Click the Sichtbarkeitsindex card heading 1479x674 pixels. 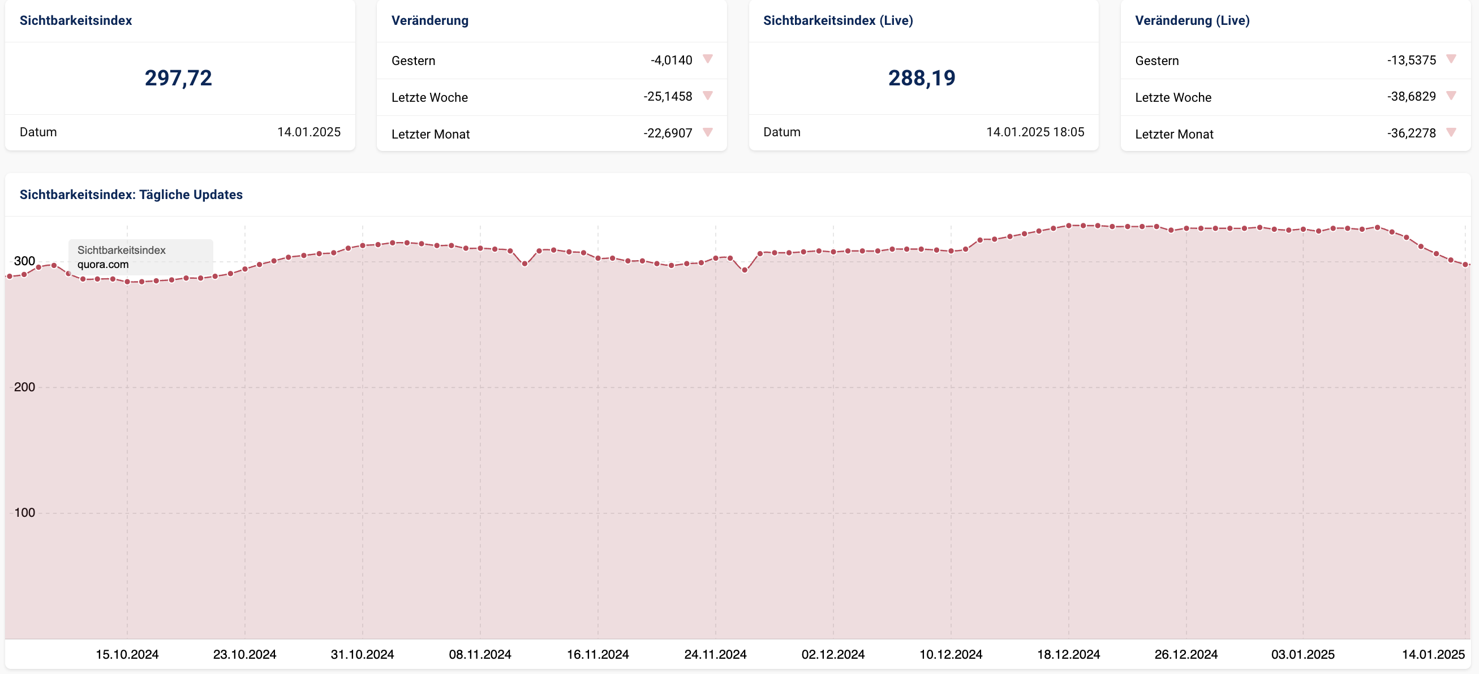76,21
